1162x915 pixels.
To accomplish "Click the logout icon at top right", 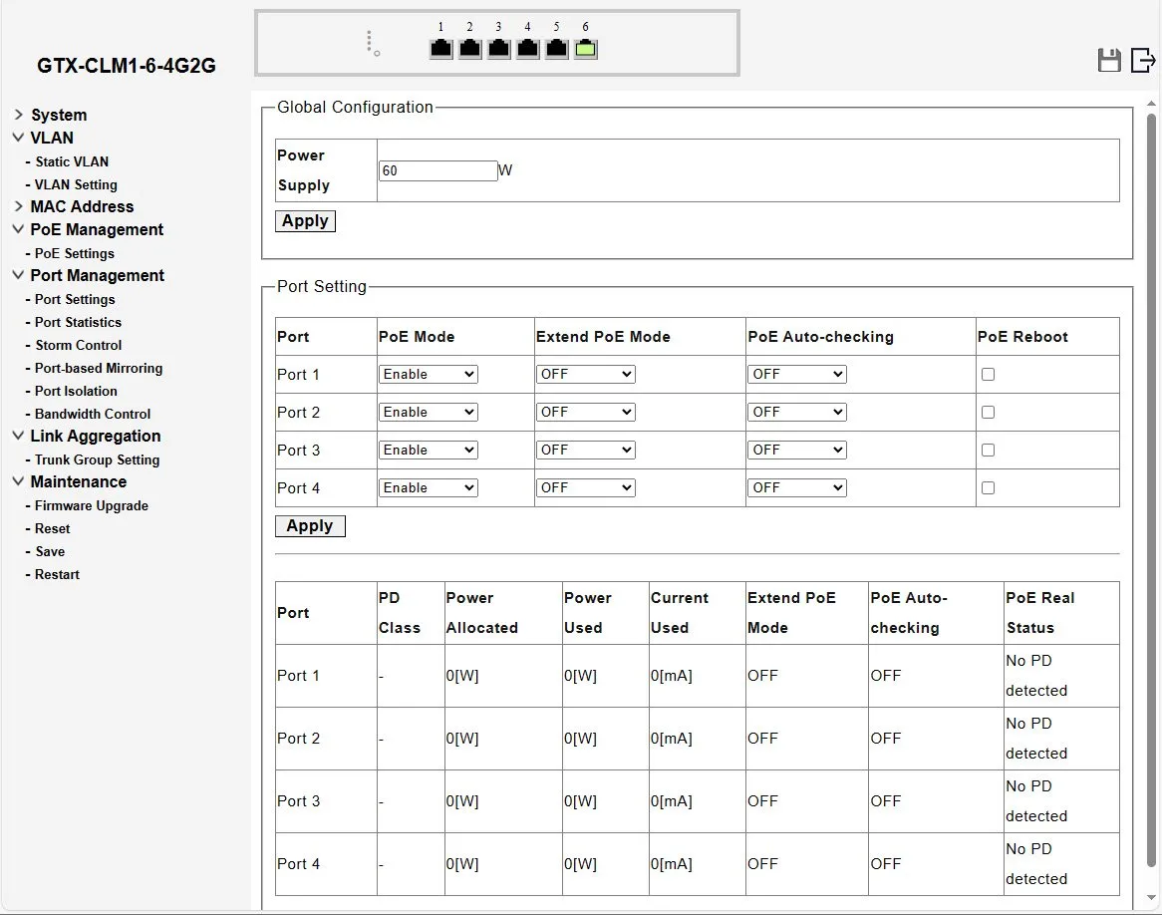I will 1142,61.
